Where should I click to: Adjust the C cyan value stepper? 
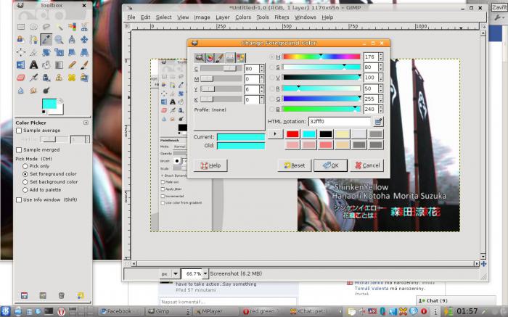point(262,69)
